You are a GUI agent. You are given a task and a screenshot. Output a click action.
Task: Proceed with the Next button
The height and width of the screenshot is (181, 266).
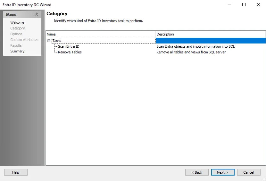coord(223,172)
